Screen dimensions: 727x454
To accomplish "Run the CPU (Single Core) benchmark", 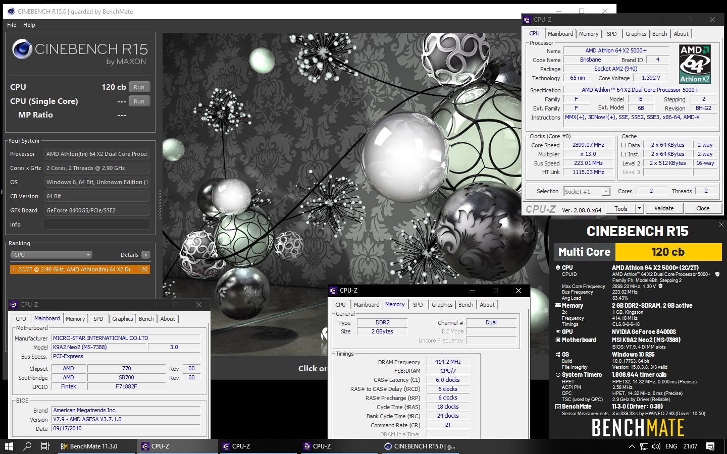I will 139,101.
